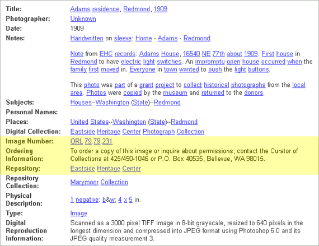The height and width of the screenshot is (246, 319).
Task: Click the 'museum' link in Notes
Action: [x=175, y=92]
